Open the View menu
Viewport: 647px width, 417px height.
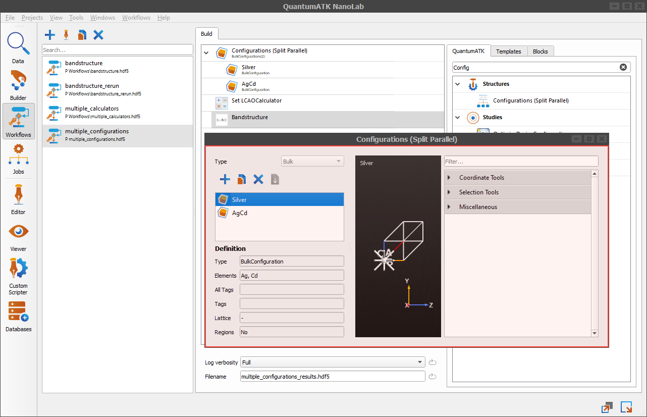(x=56, y=18)
